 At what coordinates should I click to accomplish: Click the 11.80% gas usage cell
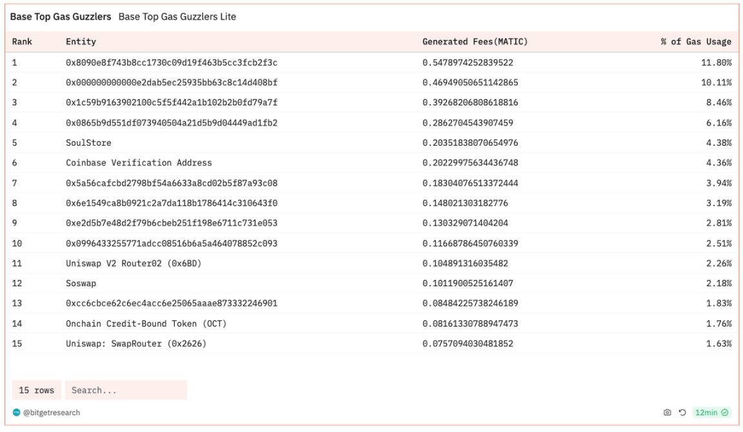click(x=718, y=63)
